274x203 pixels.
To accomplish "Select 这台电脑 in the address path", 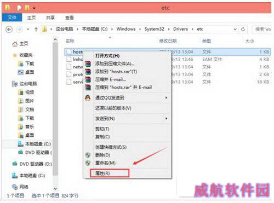I will click(x=64, y=29).
